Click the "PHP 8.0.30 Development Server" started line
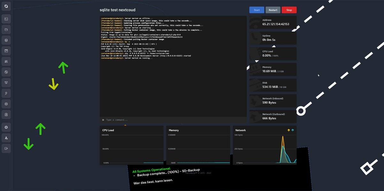This screenshot has height=191, width=384. (146, 55)
